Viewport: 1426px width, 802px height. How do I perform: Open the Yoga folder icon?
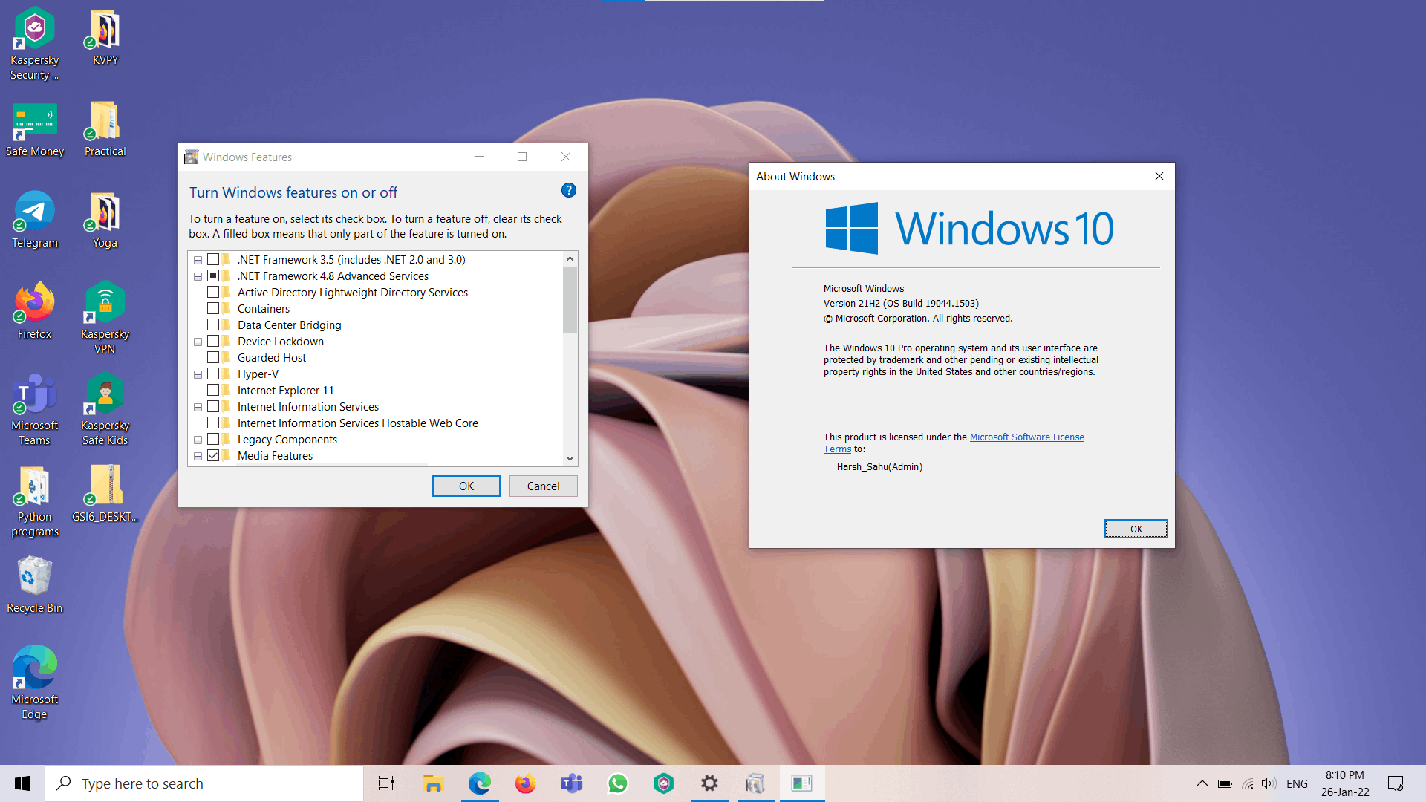[x=105, y=220]
